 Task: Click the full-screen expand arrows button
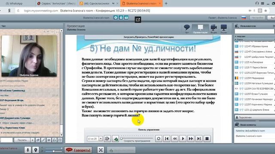(101, 150)
